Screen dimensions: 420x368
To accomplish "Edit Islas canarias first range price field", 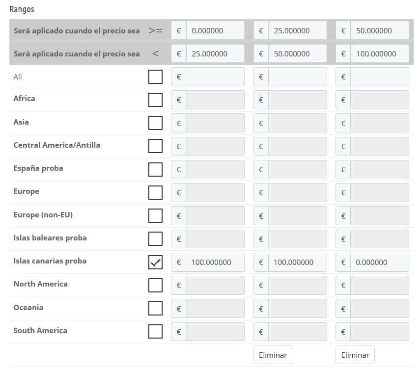I will point(215,263).
